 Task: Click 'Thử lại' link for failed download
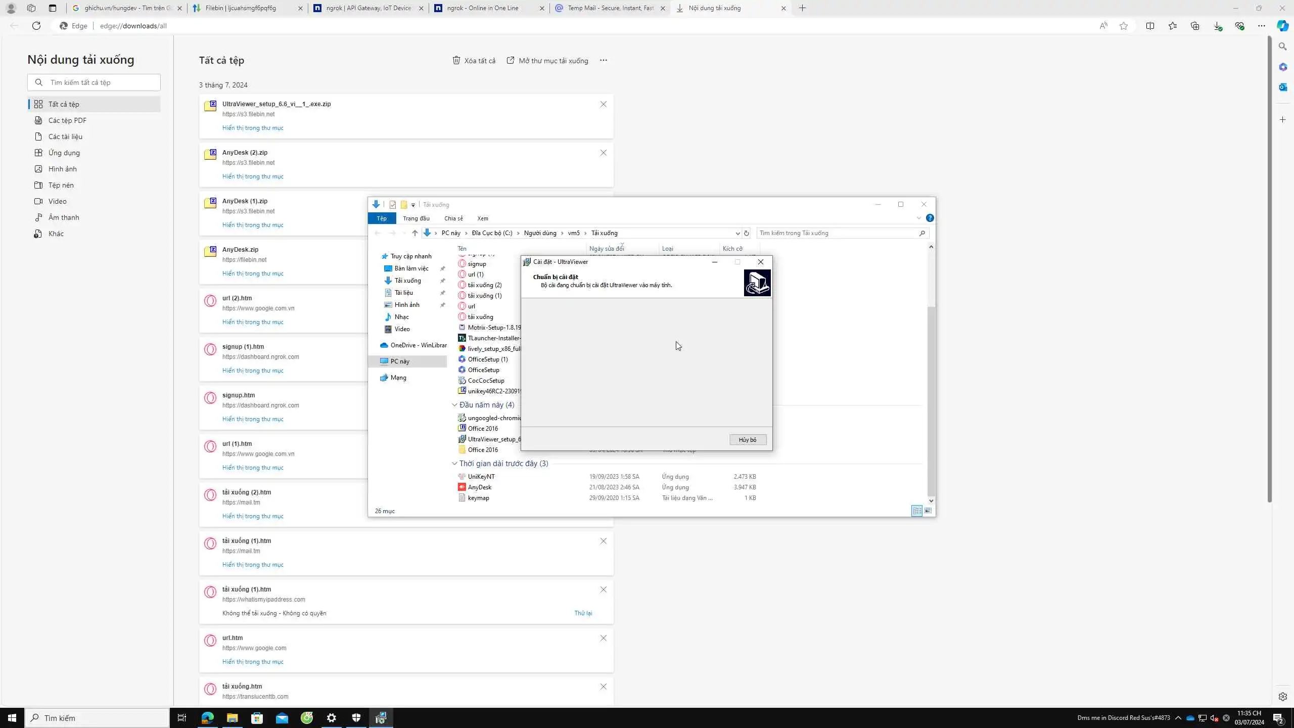click(x=583, y=613)
